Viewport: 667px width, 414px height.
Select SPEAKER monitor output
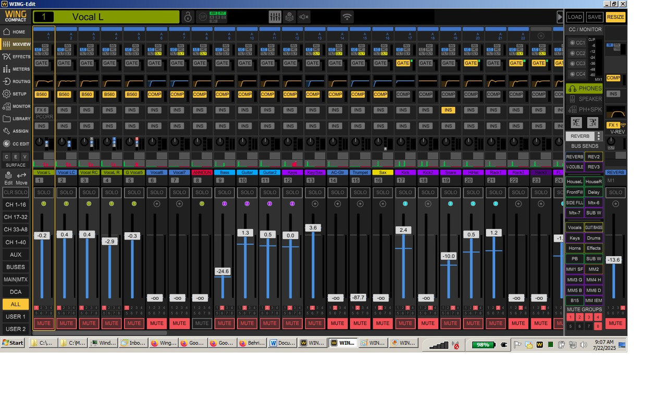[584, 99]
